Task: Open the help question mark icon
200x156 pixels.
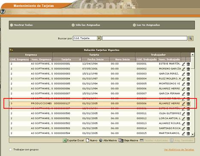Action: 3,12
